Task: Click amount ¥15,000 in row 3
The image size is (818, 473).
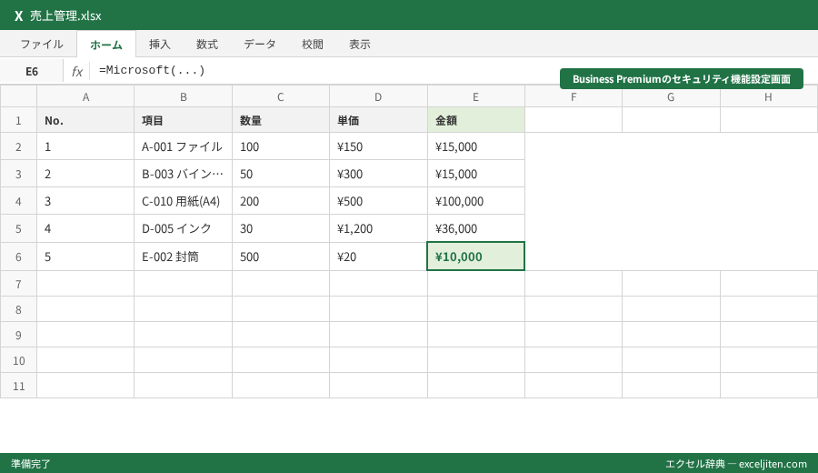Action: (x=475, y=174)
